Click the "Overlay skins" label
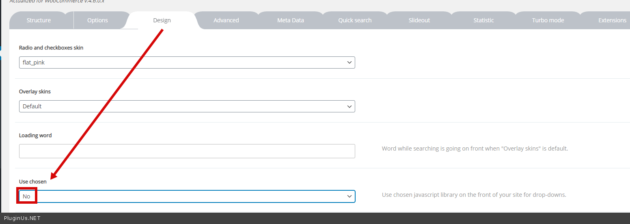 [35, 92]
